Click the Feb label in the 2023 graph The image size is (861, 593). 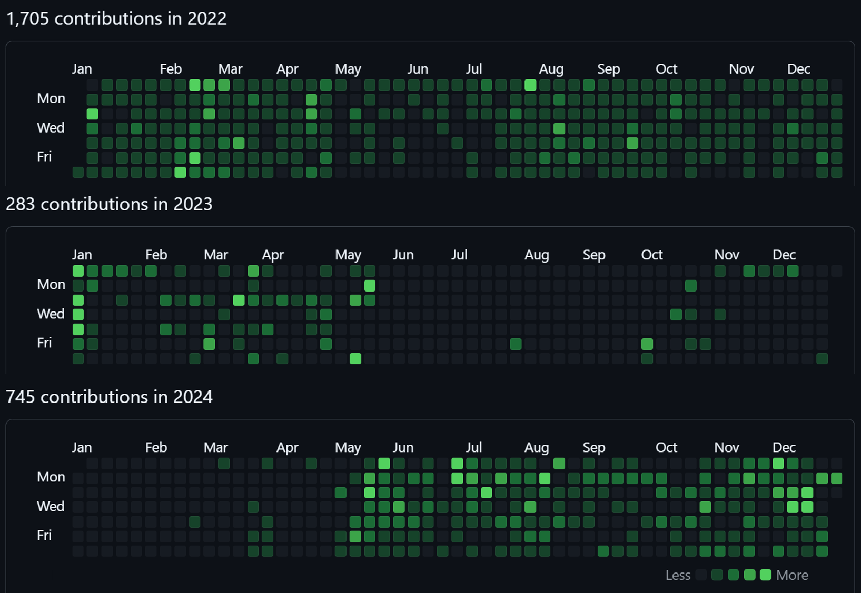[156, 255]
